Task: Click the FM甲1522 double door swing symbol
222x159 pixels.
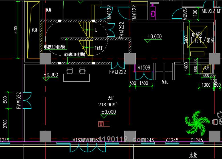Action: [x=27, y=101]
